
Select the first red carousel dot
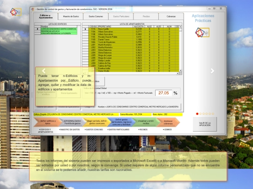point(197,114)
